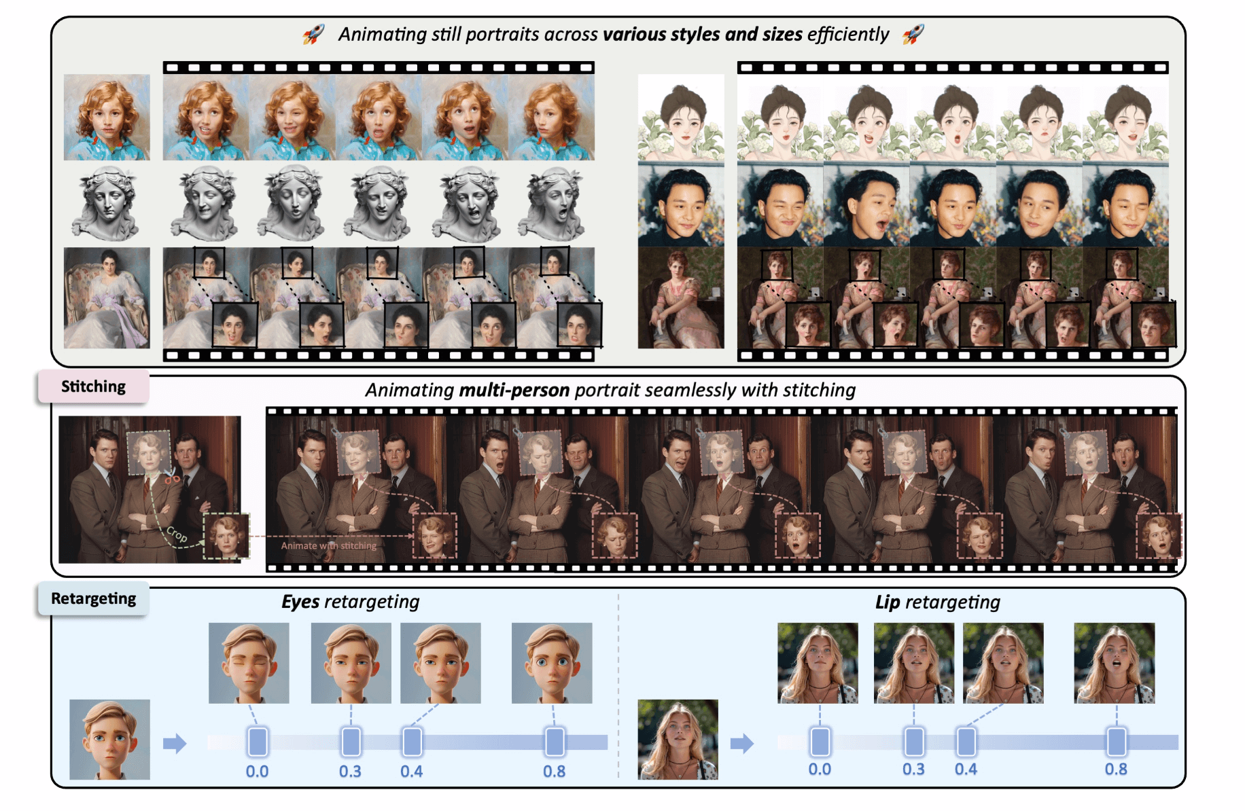Click the Retargeting section label
This screenshot has height=811, width=1245.
(x=93, y=598)
